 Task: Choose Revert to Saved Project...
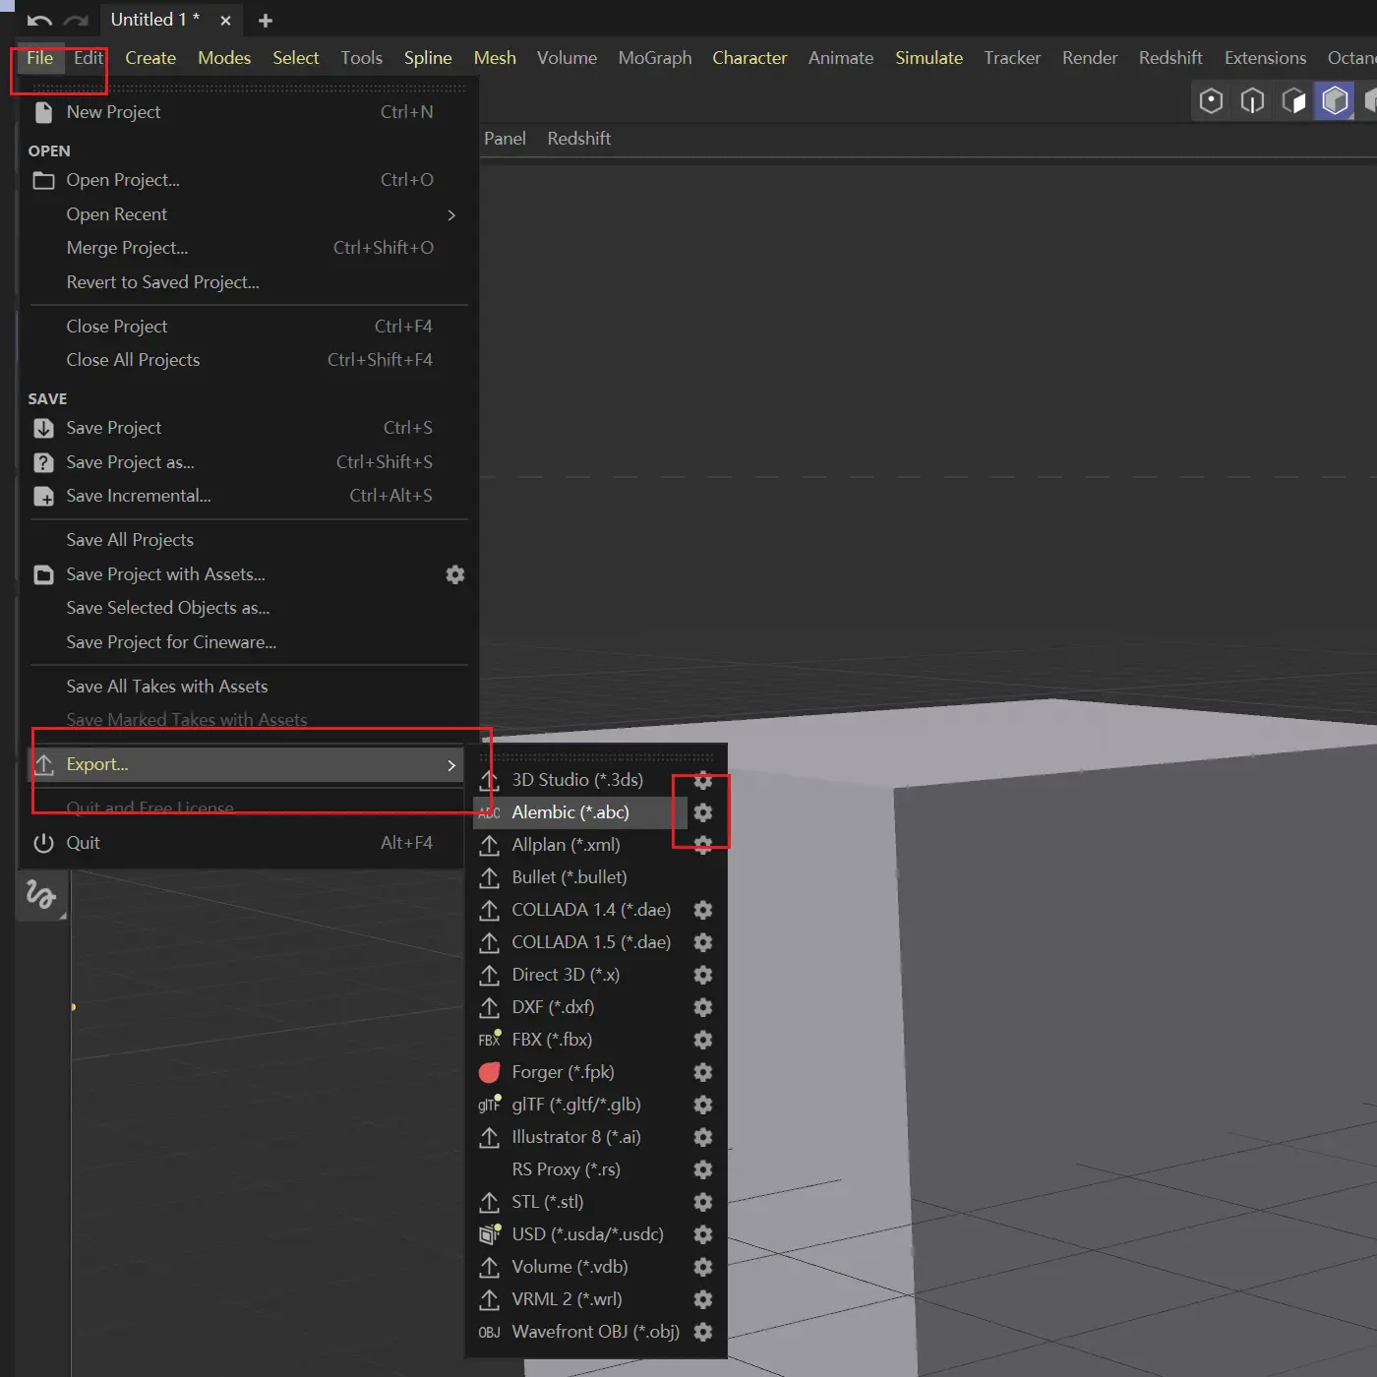pyautogui.click(x=243, y=282)
